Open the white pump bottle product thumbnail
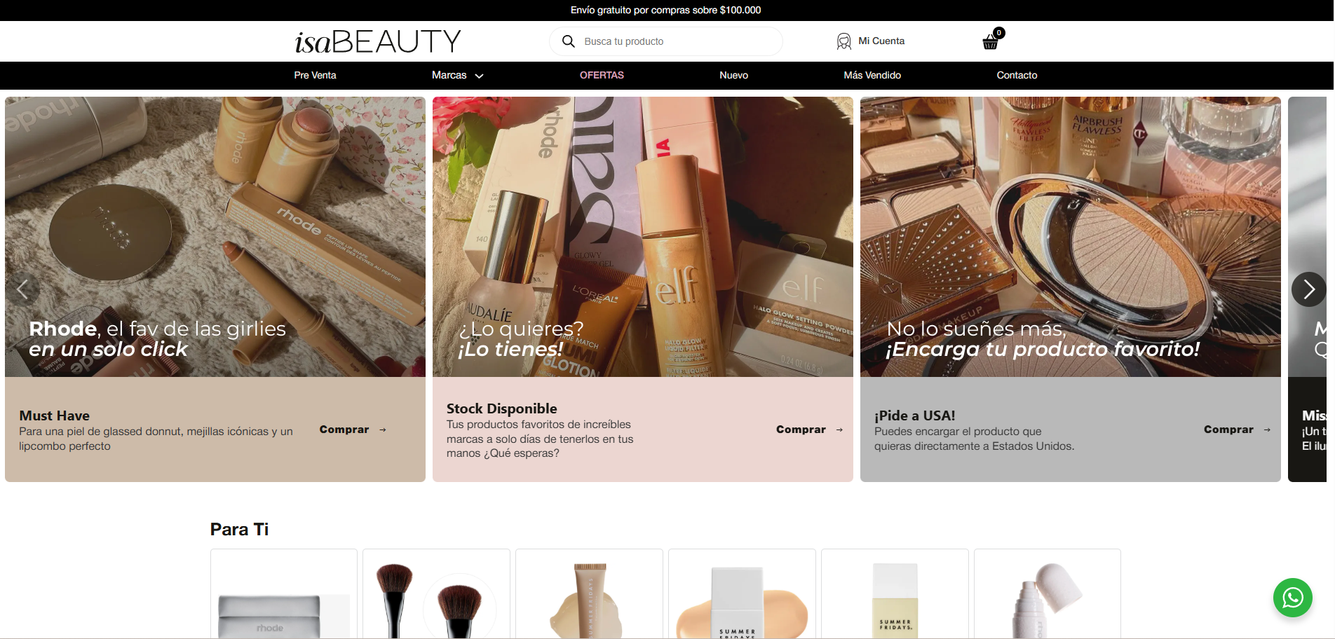 click(1048, 594)
